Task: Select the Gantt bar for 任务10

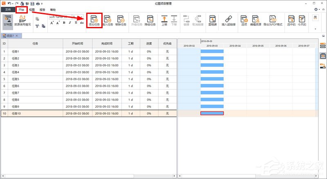Action: click(212, 113)
